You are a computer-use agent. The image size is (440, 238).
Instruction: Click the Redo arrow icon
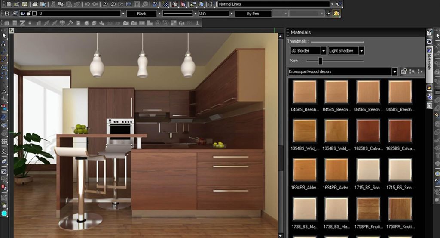click(95, 4)
